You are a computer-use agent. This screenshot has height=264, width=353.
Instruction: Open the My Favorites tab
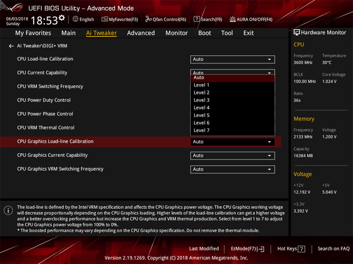[x=33, y=33]
